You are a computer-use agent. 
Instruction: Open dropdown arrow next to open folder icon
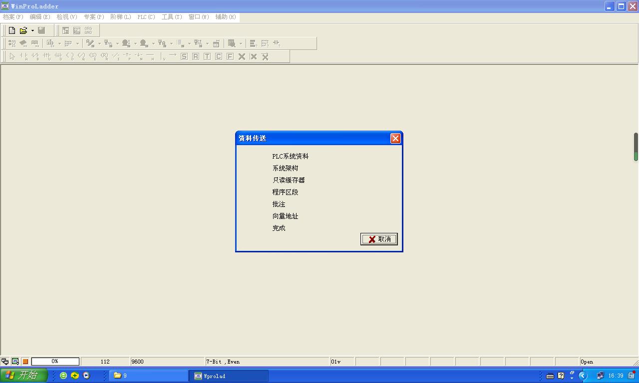[32, 30]
